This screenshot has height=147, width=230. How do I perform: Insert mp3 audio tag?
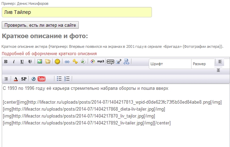(101, 61)
